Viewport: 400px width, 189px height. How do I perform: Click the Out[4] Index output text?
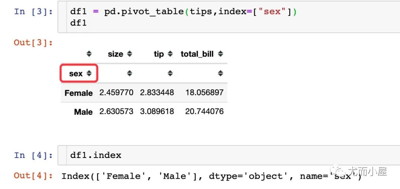click(211, 176)
